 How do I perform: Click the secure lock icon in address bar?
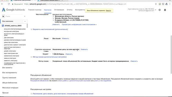(13, 4)
